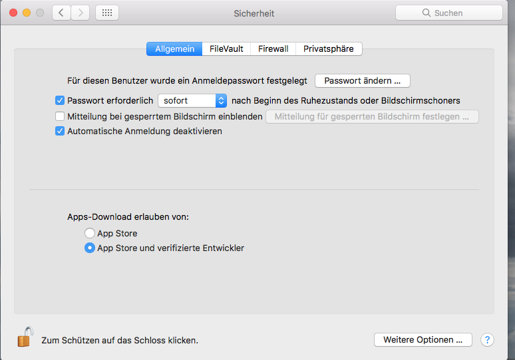Choose App Store und verifizierte Entwickler
This screenshot has height=360, width=515.
(90, 248)
